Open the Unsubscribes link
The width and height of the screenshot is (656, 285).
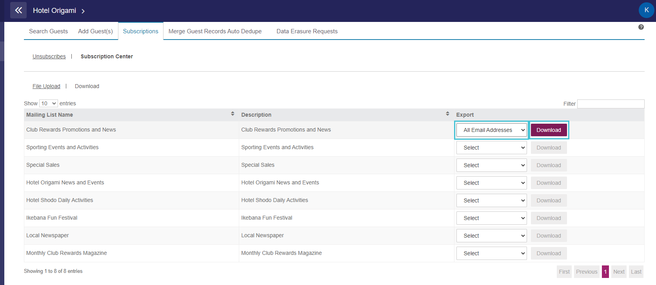tap(49, 56)
